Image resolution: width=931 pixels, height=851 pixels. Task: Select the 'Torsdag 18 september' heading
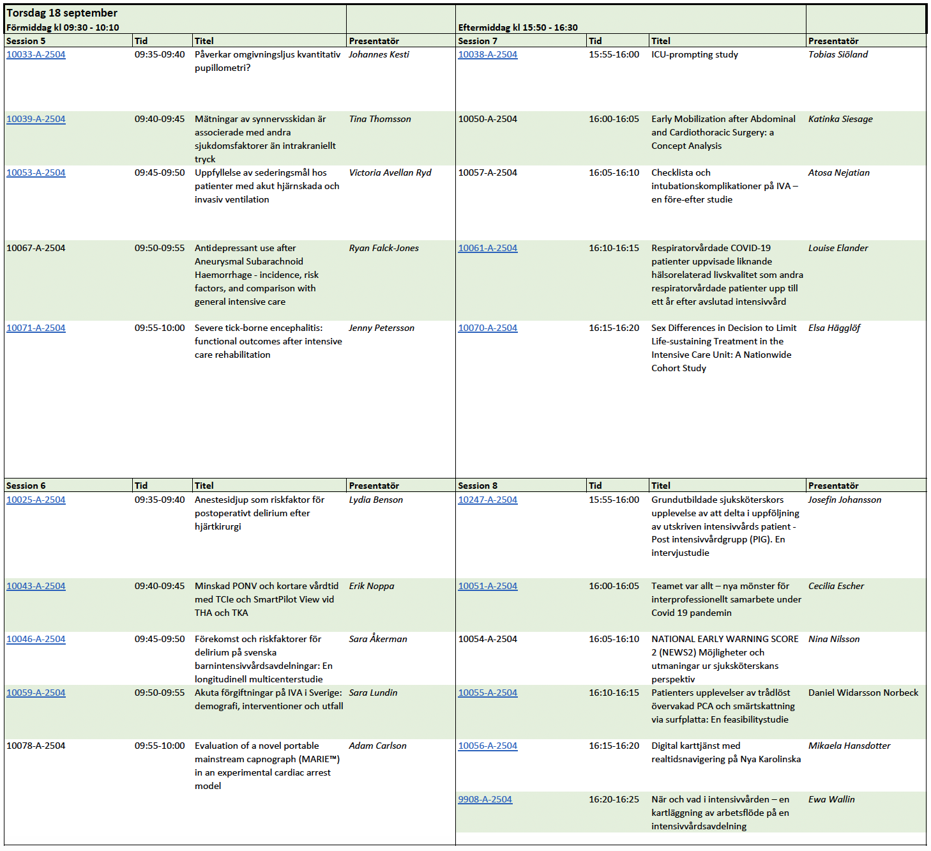tap(62, 13)
